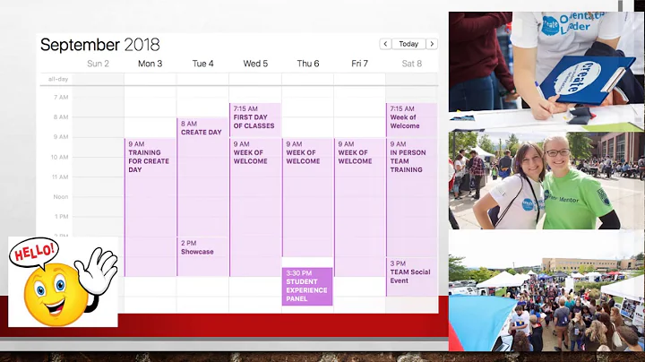Open Wednesday's Week of Welcome event
Screen dimensions: 645x362
click(255, 207)
